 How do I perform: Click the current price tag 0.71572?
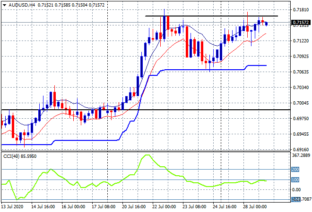click(x=301, y=23)
